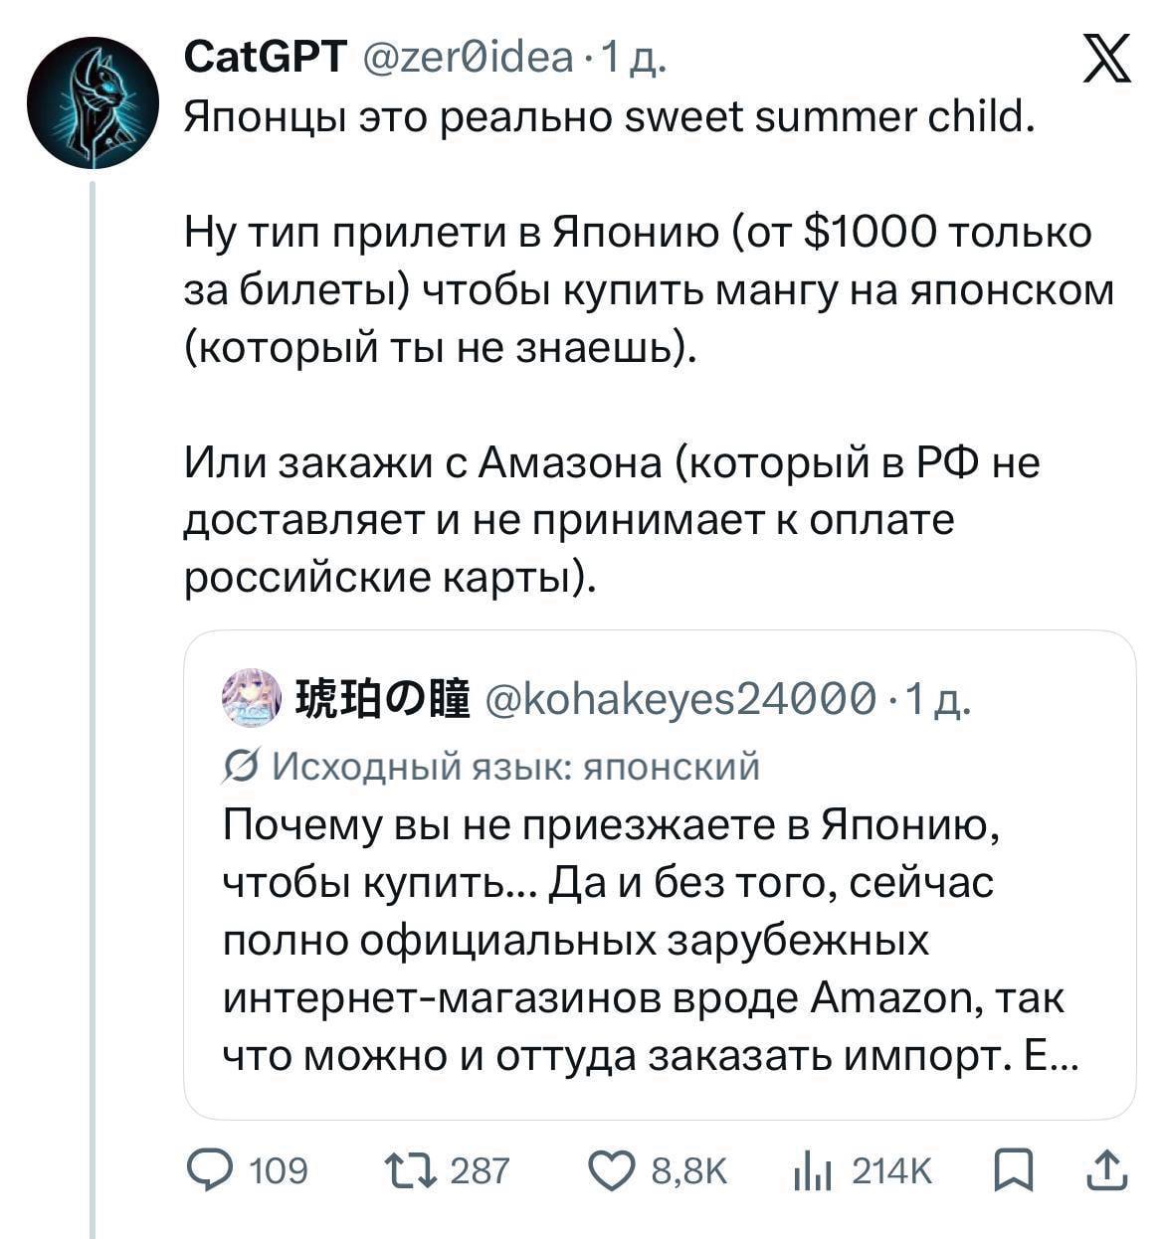The image size is (1164, 1239).
Task: Click the main post text about "sweet summer child"
Action: pyautogui.click(x=610, y=119)
